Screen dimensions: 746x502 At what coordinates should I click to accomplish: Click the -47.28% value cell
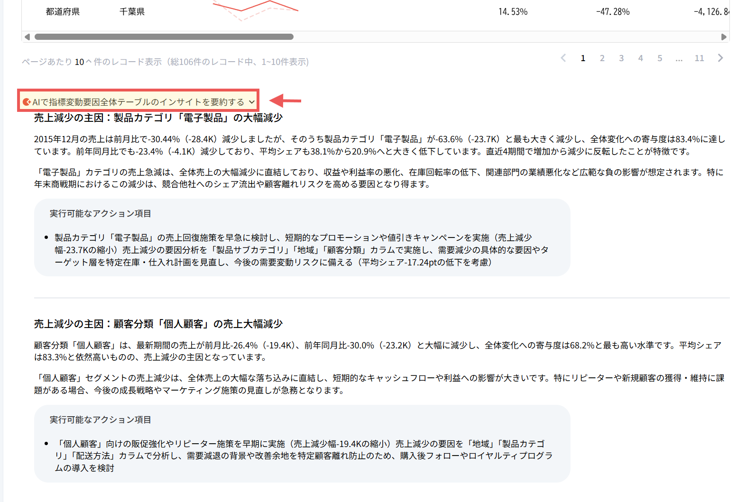[x=613, y=11]
